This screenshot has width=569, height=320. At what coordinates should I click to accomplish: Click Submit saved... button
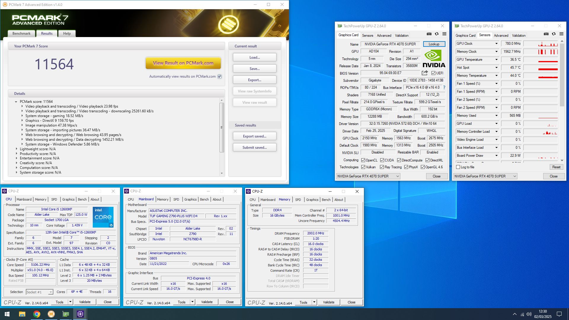[x=255, y=148]
